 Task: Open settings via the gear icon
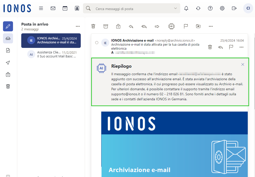click(222, 8)
